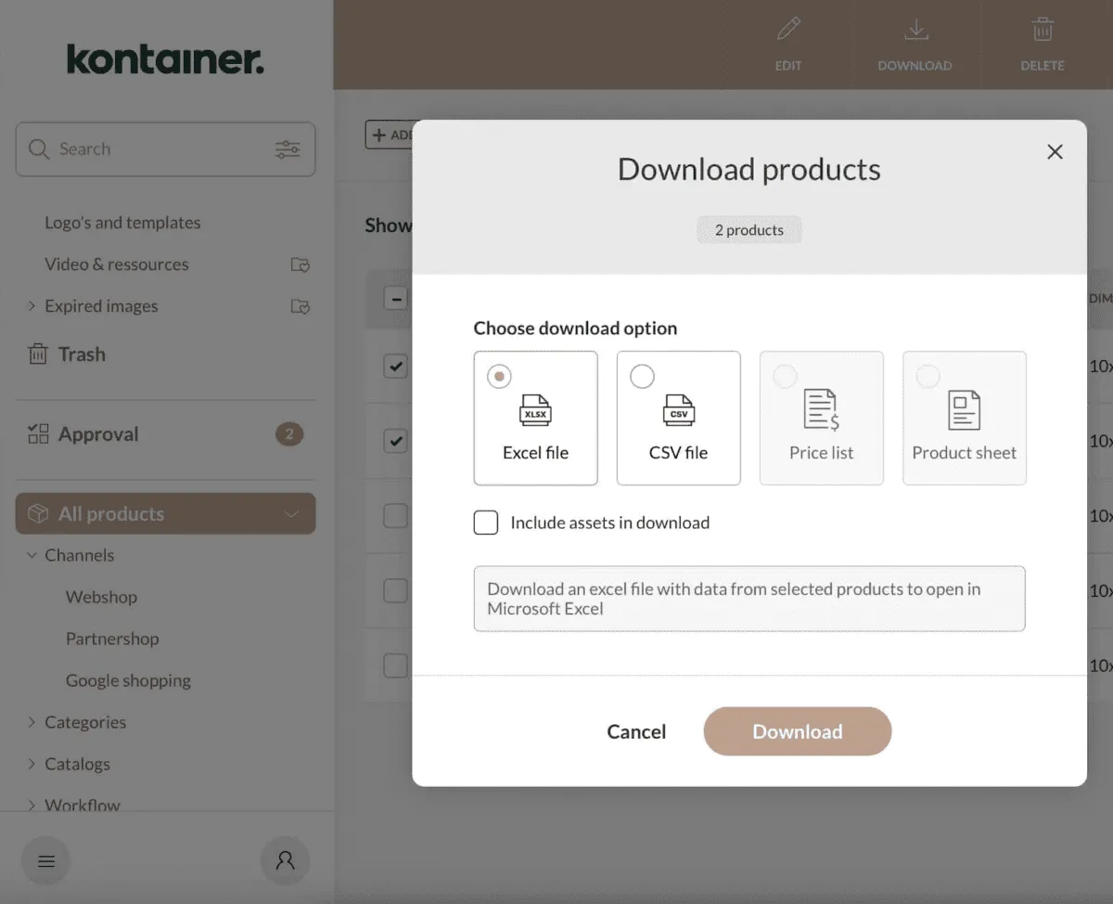The image size is (1113, 904).
Task: Open the Partnershop channel
Action: coord(112,639)
